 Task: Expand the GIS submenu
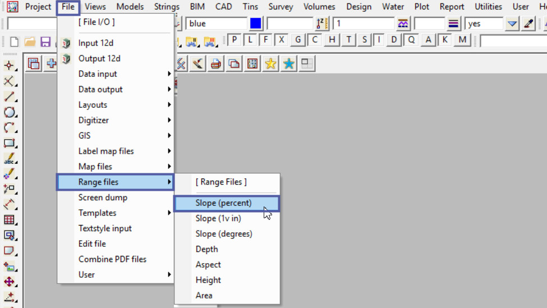[x=116, y=136]
